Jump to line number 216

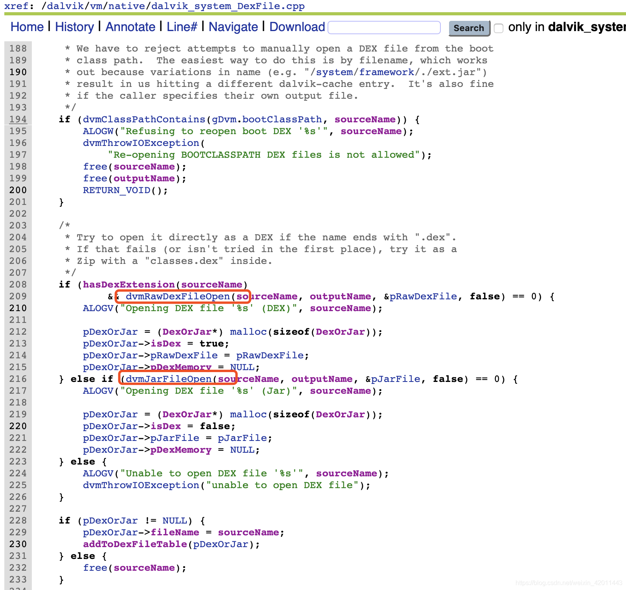pyautogui.click(x=18, y=379)
